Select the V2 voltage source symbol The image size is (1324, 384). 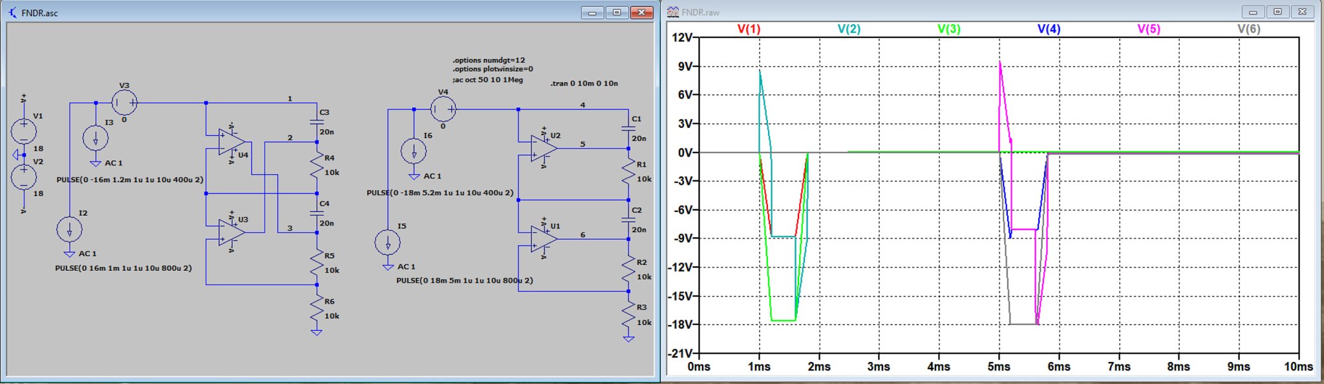pos(24,177)
